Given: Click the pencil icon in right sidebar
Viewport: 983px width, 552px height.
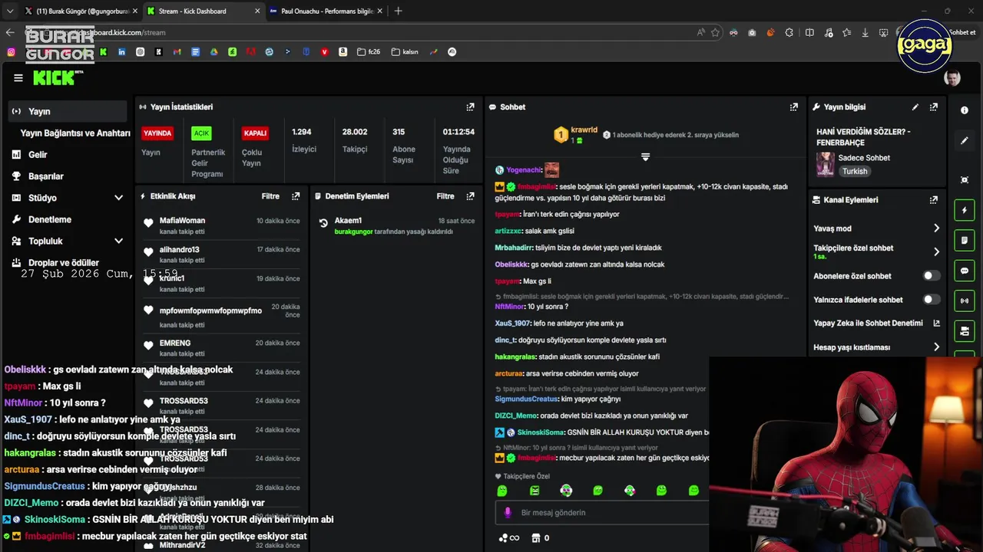Looking at the screenshot, I should point(965,141).
